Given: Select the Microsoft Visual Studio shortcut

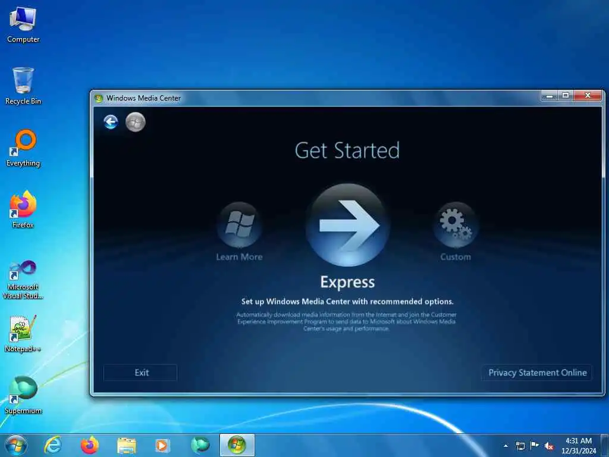Looking at the screenshot, I should (x=23, y=280).
